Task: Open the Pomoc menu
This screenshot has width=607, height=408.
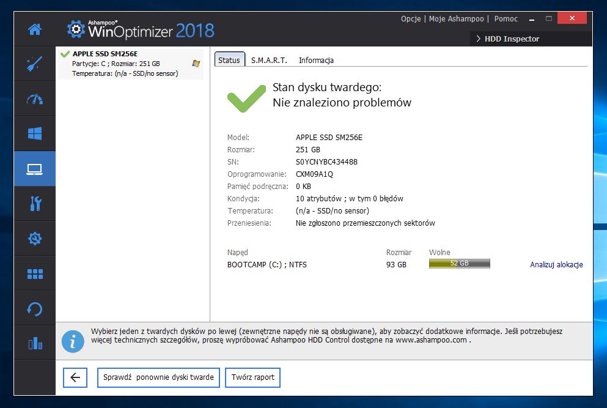Action: [506, 18]
